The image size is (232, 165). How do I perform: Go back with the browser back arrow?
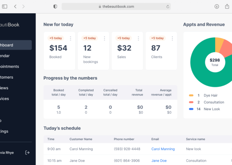(x=15, y=7)
